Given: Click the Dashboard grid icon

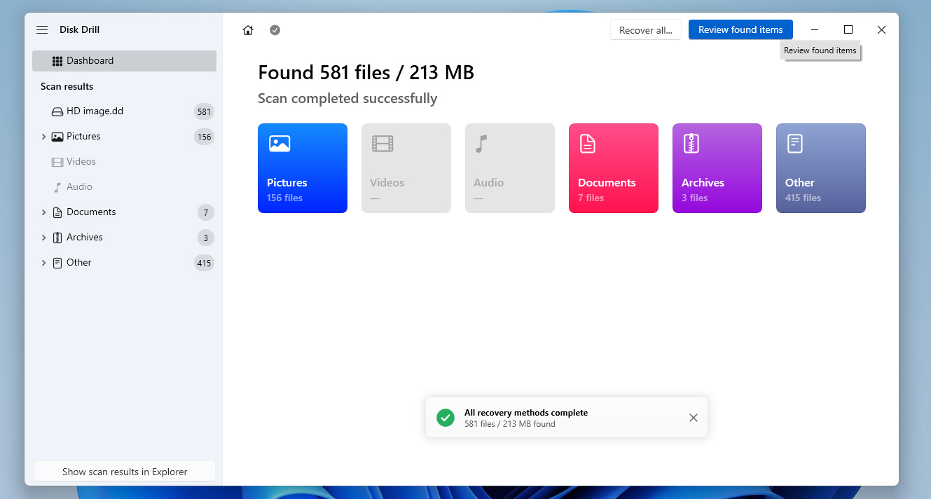Looking at the screenshot, I should 57,61.
